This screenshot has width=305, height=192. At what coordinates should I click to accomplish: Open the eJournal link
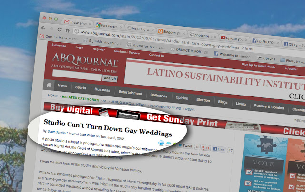291,69
